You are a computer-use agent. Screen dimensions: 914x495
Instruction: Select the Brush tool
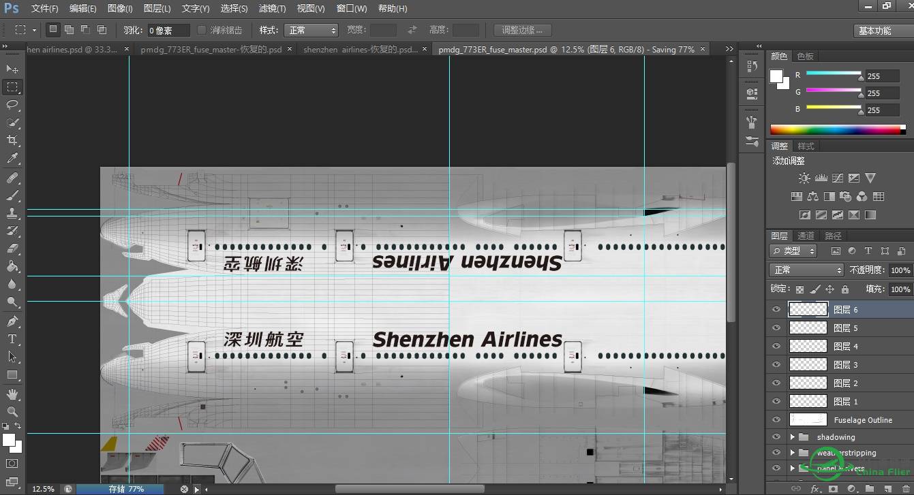click(12, 196)
